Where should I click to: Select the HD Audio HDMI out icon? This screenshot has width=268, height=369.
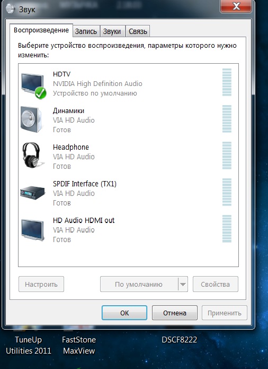coord(32,230)
